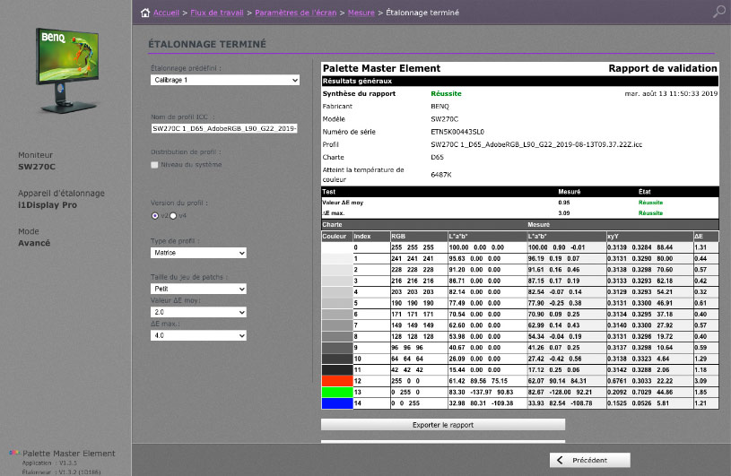The height and width of the screenshot is (476, 731).
Task: Click serial number ETN5K00443SL0
Action: (x=457, y=132)
